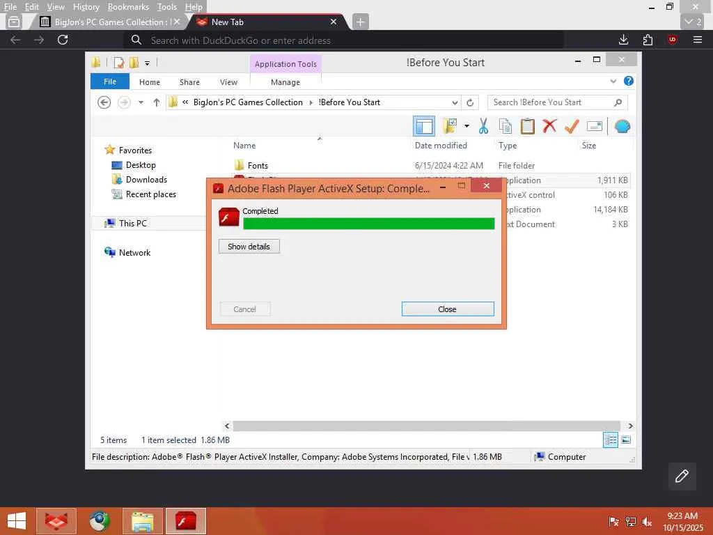Click the Explorer back arrow button

[x=104, y=102]
